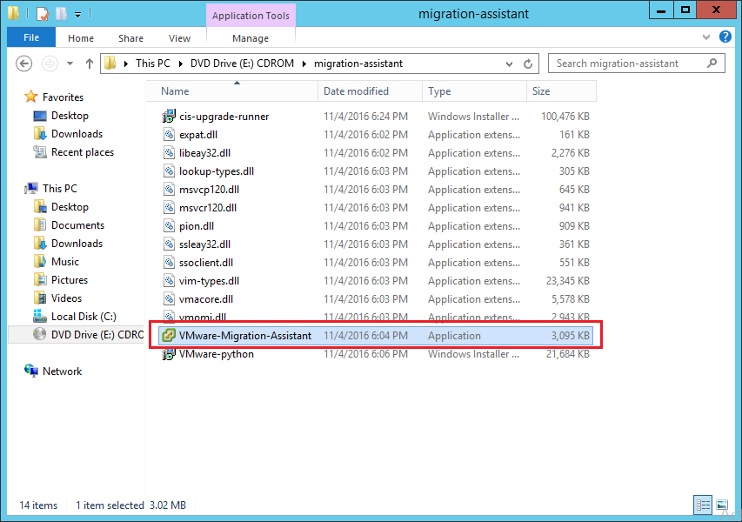The width and height of the screenshot is (742, 522).
Task: Click the cis-upgrade-runner installer icon
Action: [169, 116]
